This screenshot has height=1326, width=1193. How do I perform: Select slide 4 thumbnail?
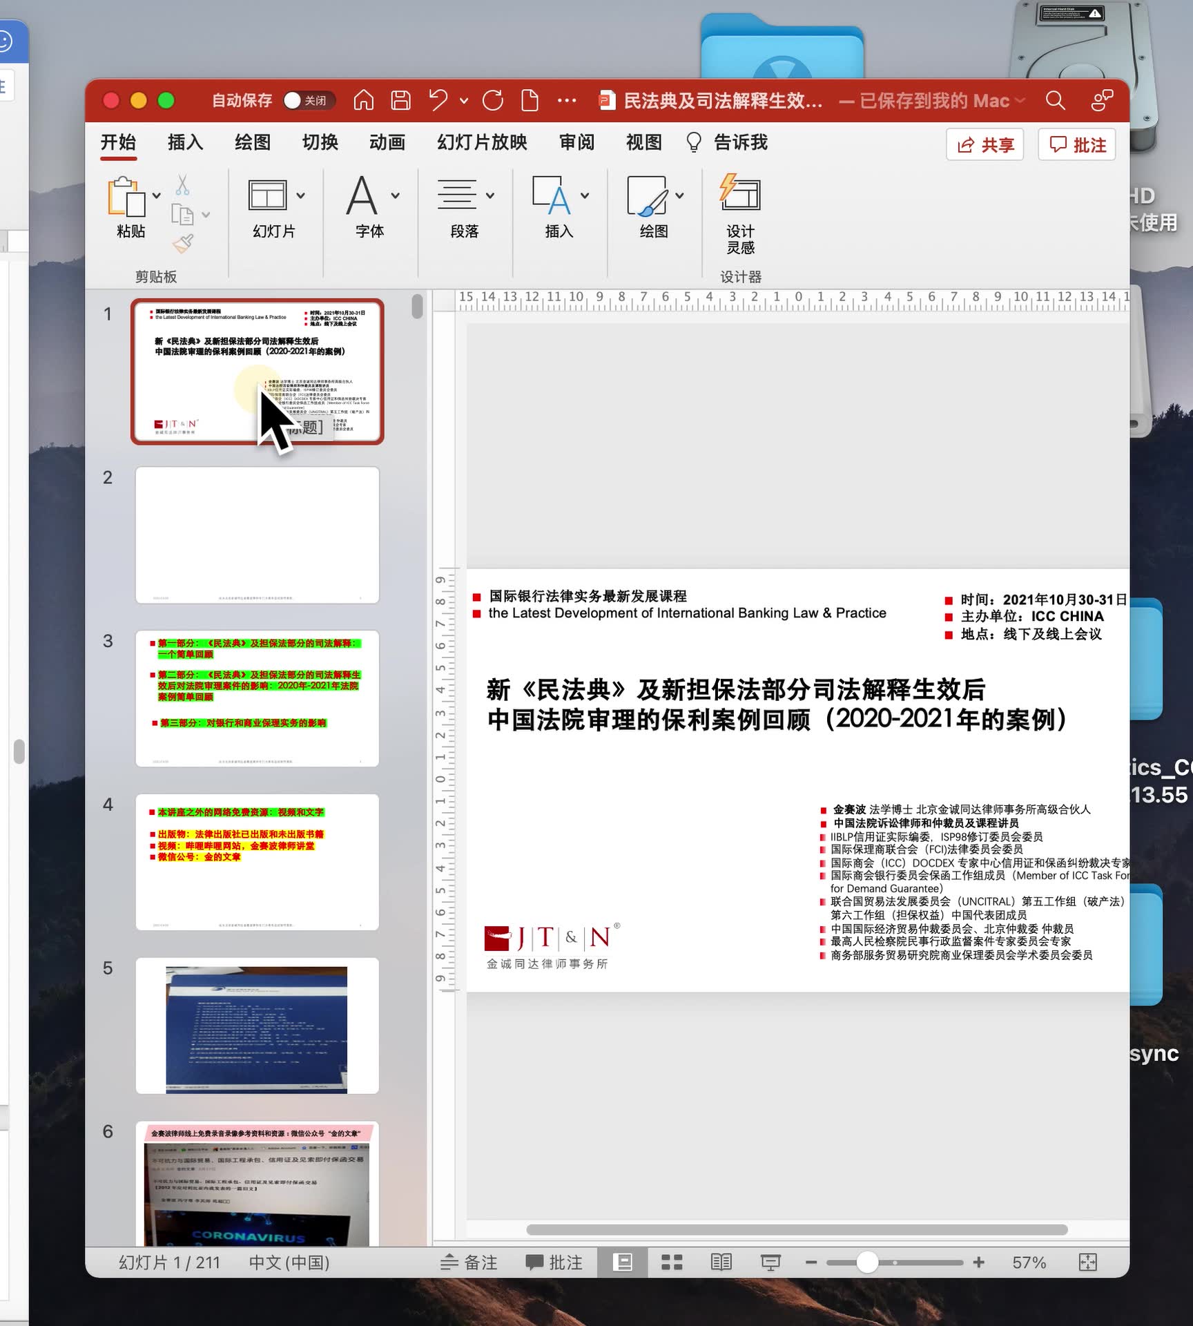click(x=258, y=862)
